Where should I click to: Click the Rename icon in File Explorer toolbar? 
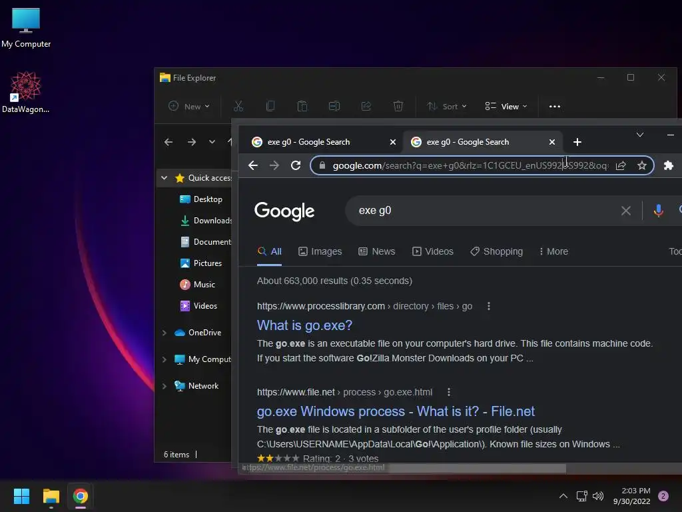point(334,106)
